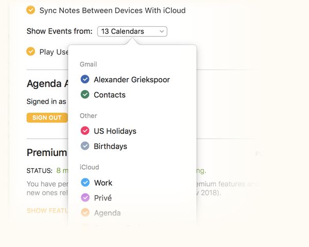This screenshot has height=247, width=309.
Task: Uncheck Alexander Griekspoor calendar
Action: [85, 79]
